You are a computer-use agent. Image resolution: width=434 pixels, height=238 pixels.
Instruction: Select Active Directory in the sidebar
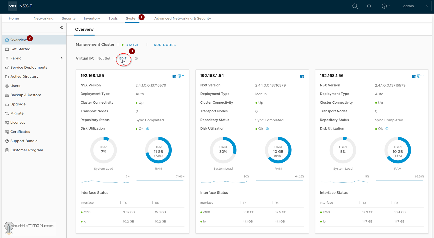pyautogui.click(x=24, y=76)
